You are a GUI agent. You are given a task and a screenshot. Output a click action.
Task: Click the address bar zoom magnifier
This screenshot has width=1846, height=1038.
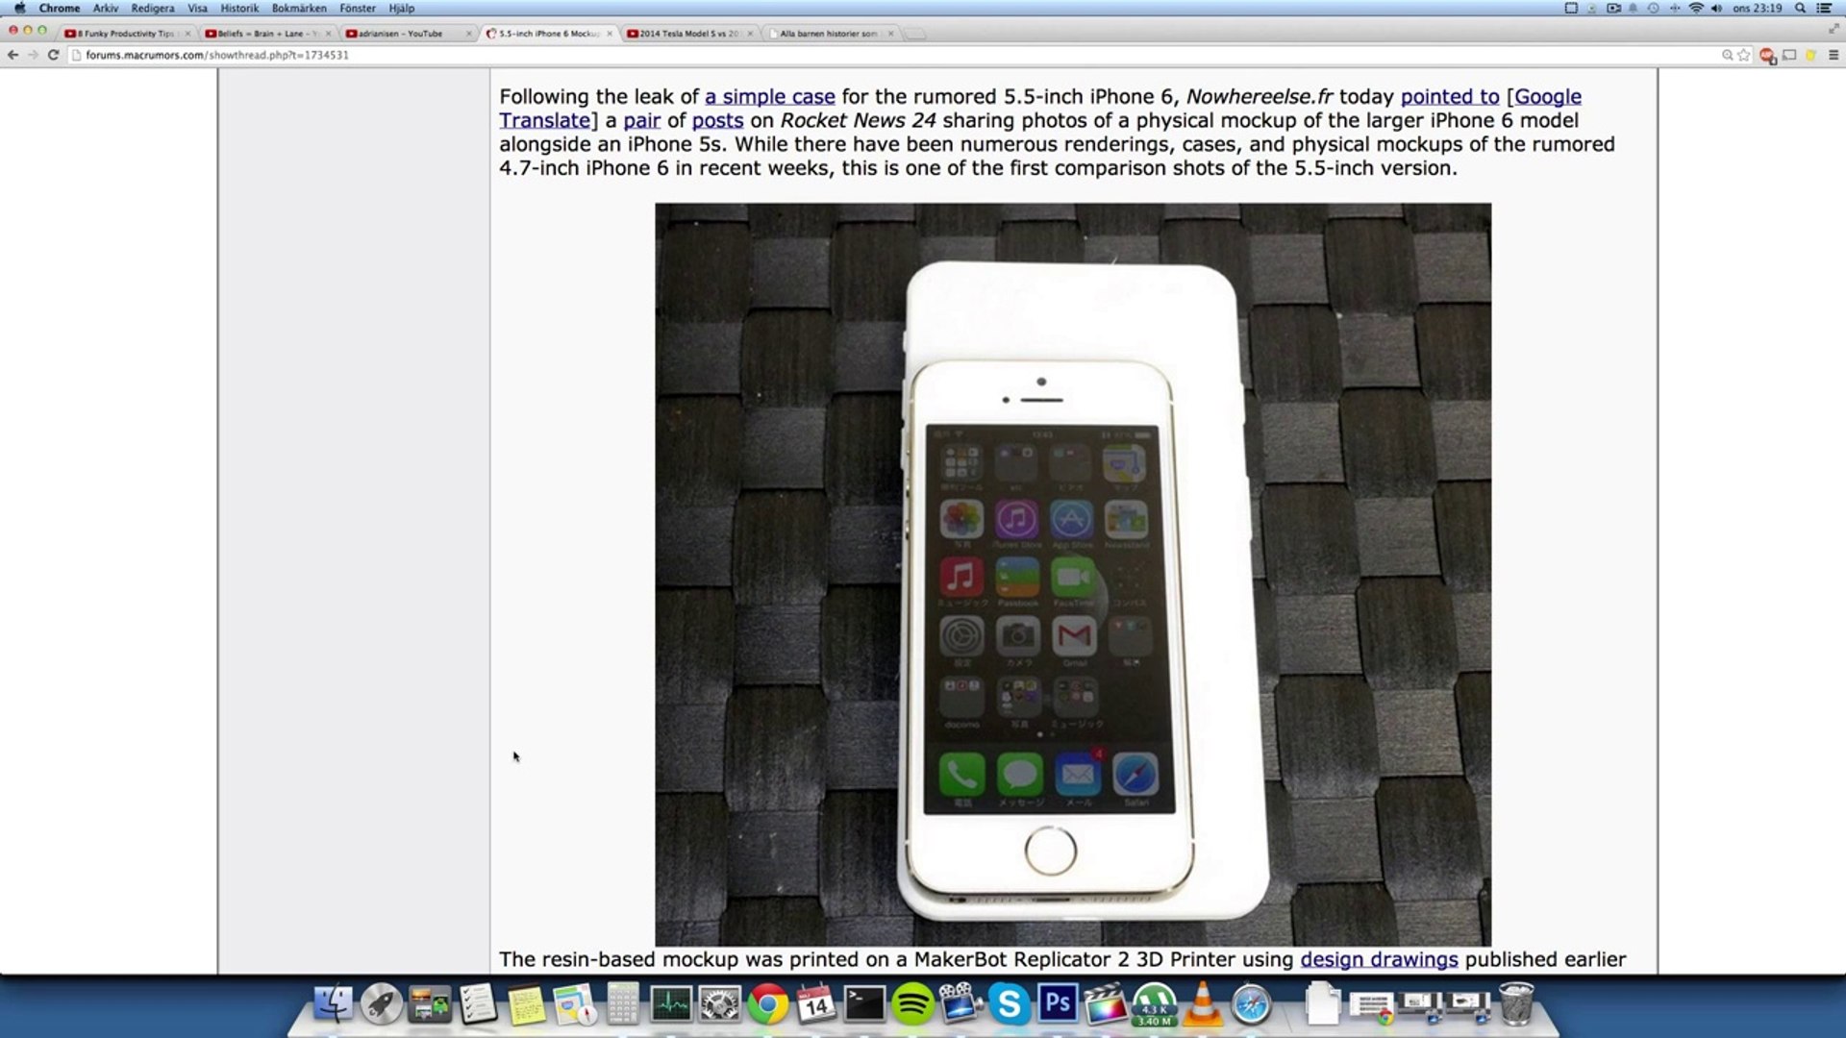coord(1727,55)
